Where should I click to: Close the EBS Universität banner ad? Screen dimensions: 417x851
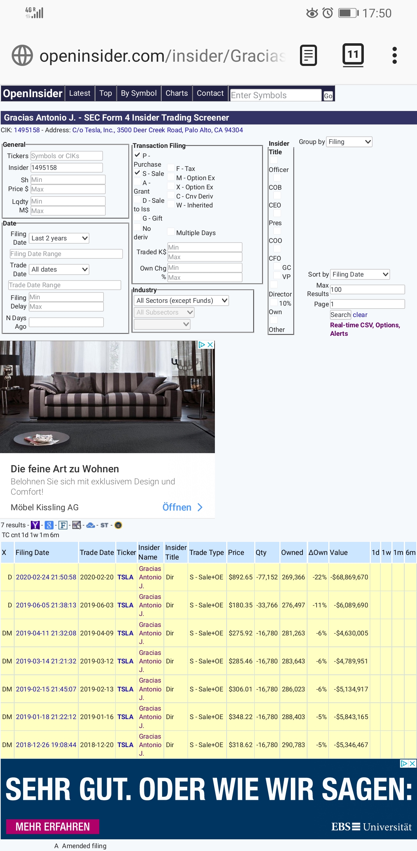(x=412, y=763)
